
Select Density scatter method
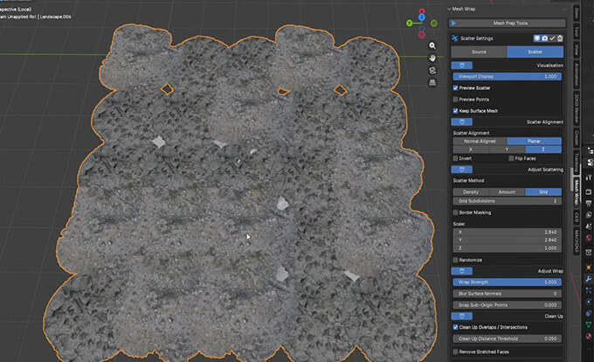click(x=470, y=191)
